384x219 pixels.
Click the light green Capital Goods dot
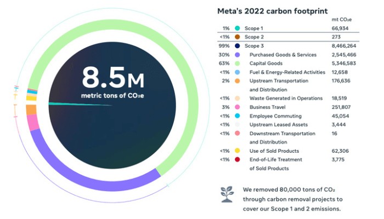pos(238,64)
